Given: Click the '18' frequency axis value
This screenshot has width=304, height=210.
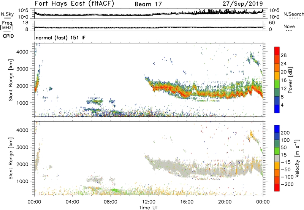Looking at the screenshot, I should pos(25,23).
